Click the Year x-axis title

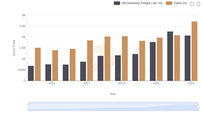(113, 94)
